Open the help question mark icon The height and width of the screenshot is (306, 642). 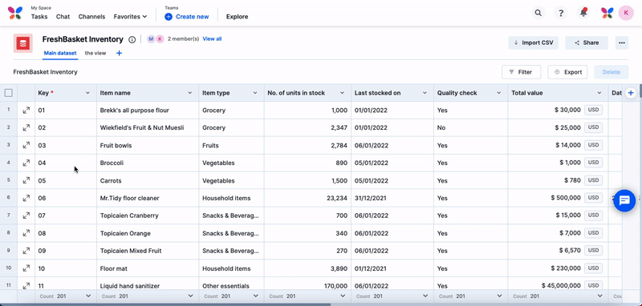click(x=560, y=13)
